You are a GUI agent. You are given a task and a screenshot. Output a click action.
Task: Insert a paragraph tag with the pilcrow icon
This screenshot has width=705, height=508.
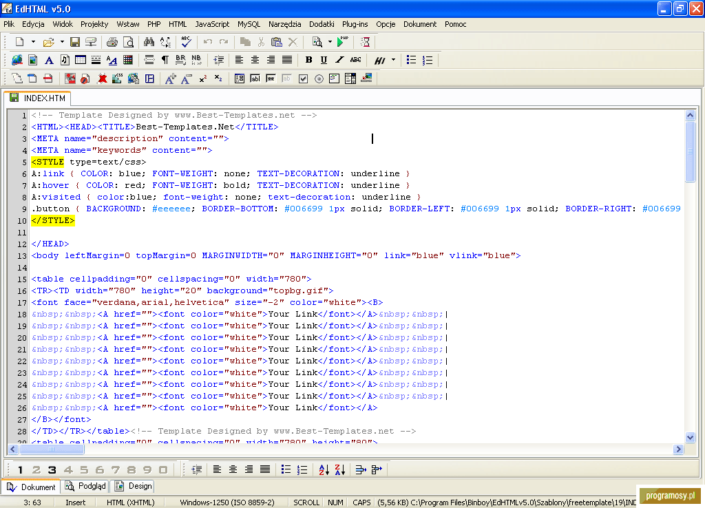pyautogui.click(x=165, y=61)
